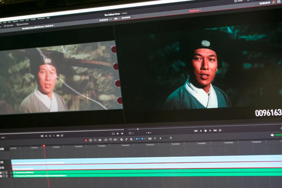Viewport: 282px width, 188px height.
Task: Toggle timeline Snapping magnet
Action: 121,139
